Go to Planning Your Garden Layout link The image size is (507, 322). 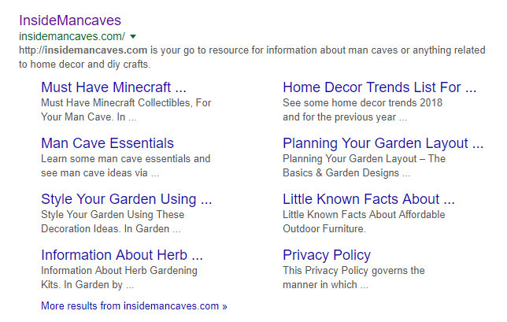click(x=383, y=143)
